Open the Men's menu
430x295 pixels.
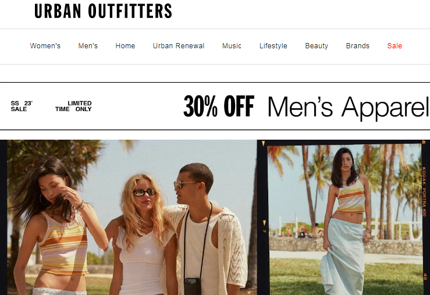tap(88, 46)
